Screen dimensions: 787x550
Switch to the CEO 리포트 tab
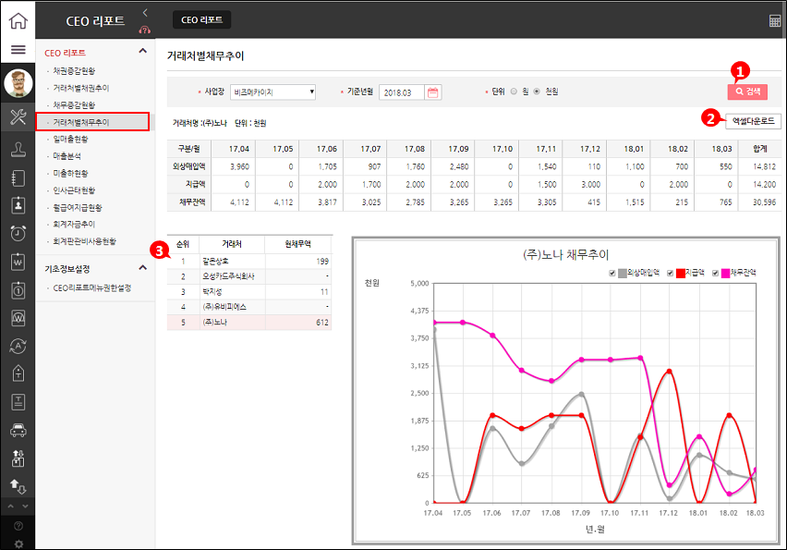(201, 20)
